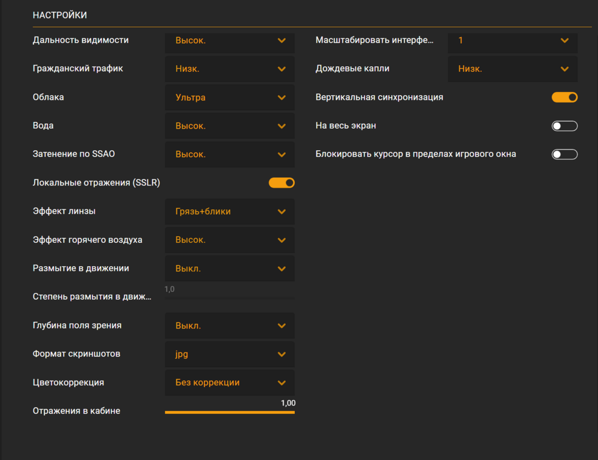The image size is (598, 460).
Task: Expand the Эффект горячего воздуха chevron
Action: tap(282, 240)
